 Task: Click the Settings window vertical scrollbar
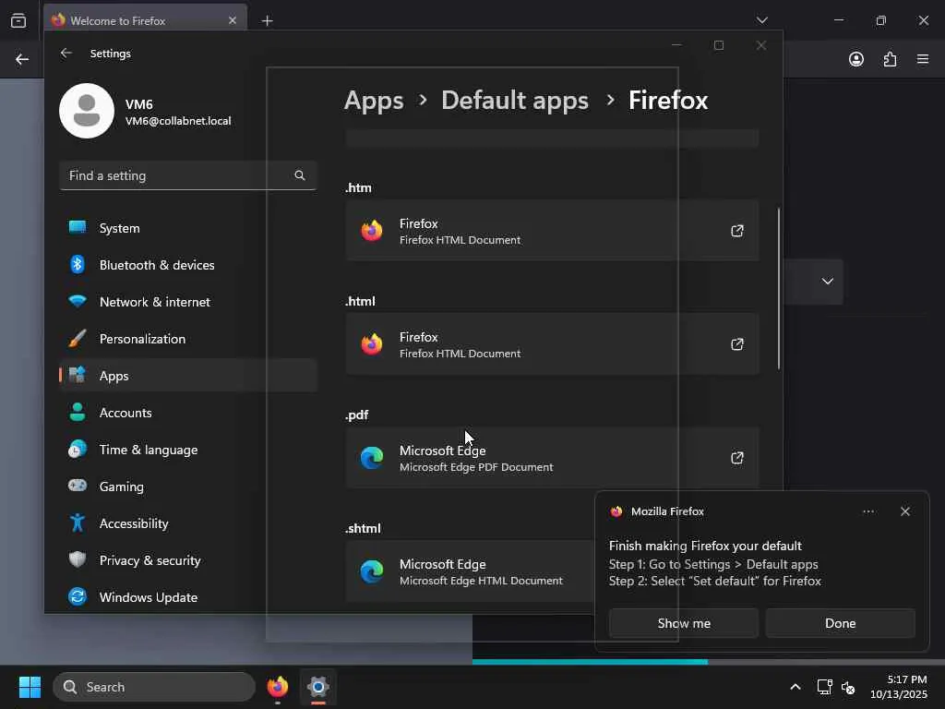coord(779,289)
